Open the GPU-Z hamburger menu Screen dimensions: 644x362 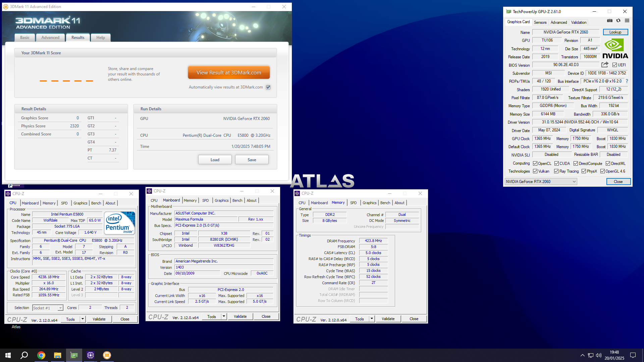627,21
